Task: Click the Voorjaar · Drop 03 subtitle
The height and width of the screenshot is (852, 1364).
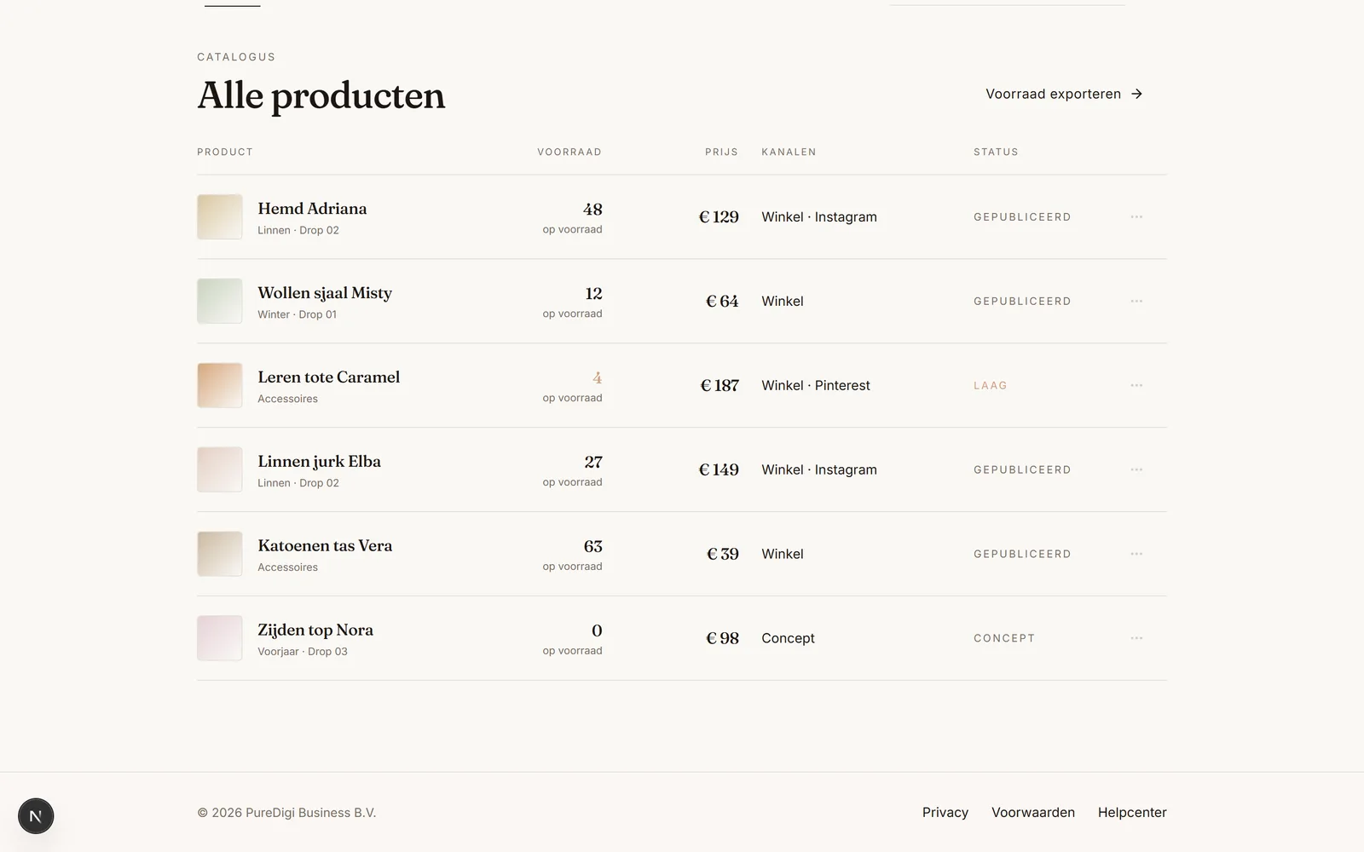Action: [x=303, y=652]
